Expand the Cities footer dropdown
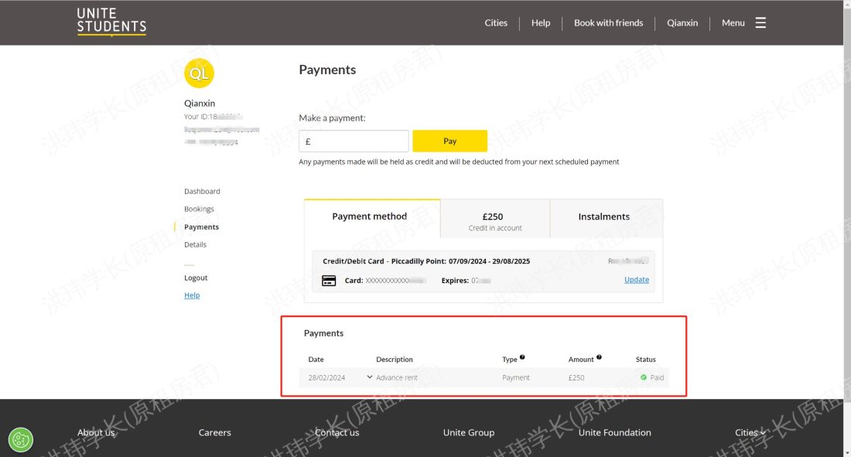Viewport: 851px width, 457px height. [x=750, y=433]
